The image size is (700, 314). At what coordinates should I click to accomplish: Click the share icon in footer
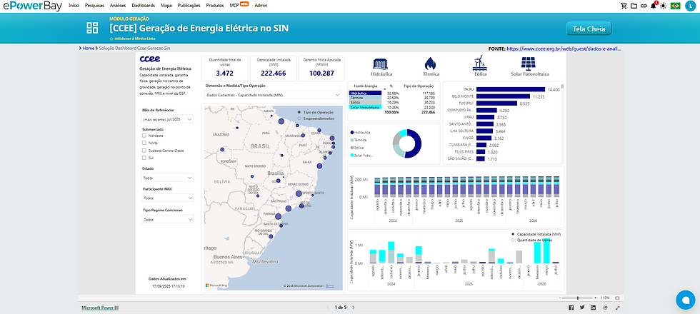click(x=606, y=308)
